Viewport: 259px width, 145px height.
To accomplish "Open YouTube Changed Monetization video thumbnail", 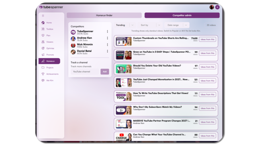I will (x=124, y=82).
